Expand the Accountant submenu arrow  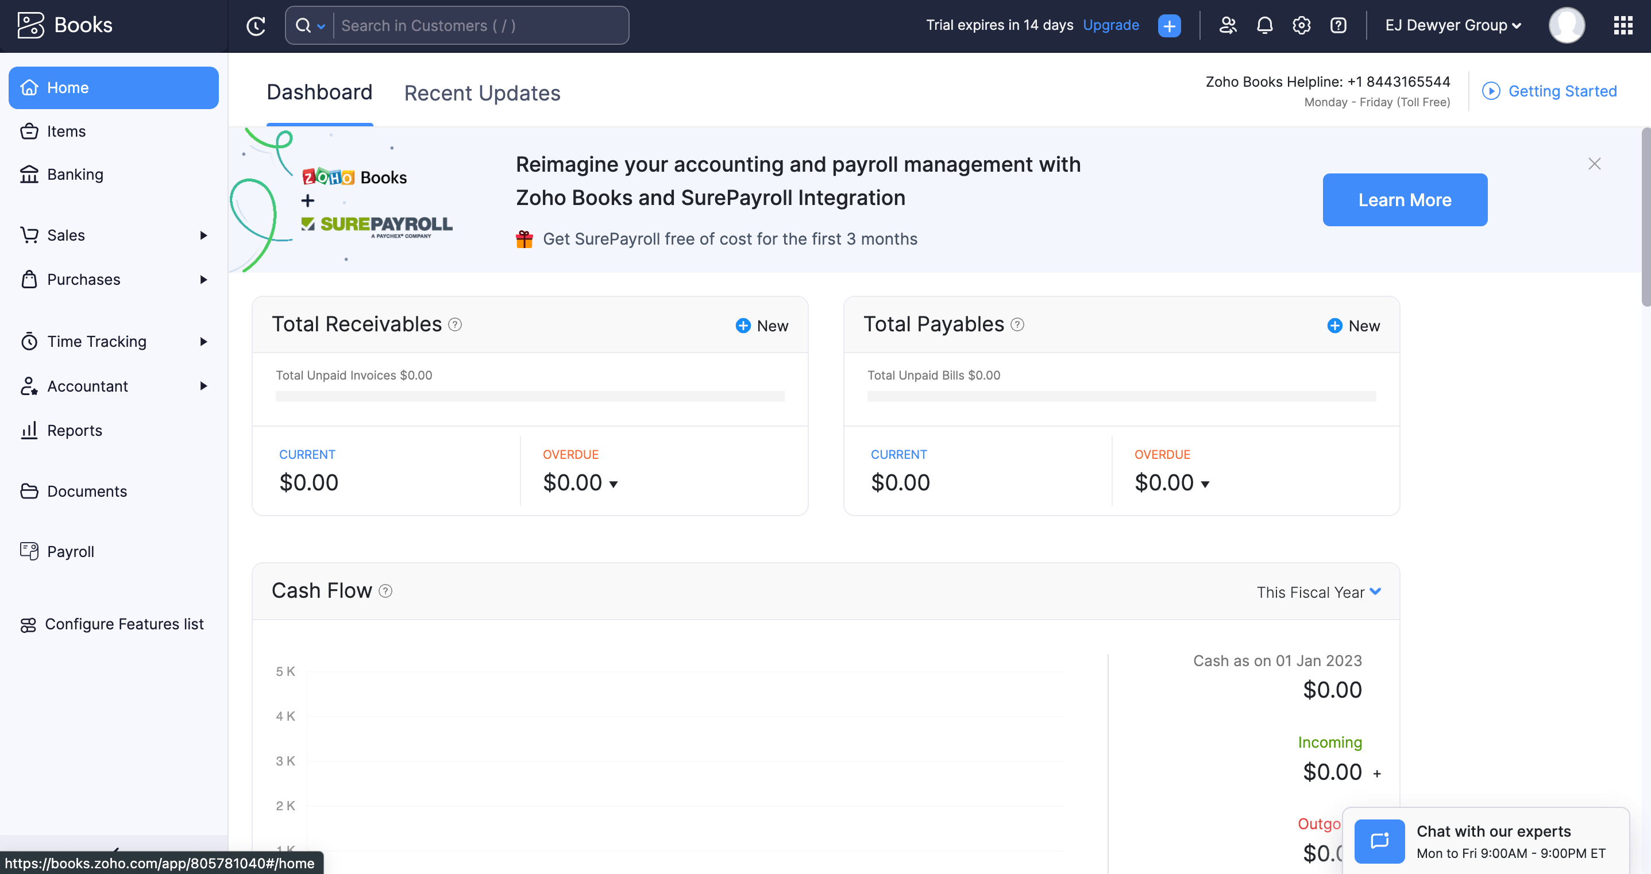[x=204, y=386]
